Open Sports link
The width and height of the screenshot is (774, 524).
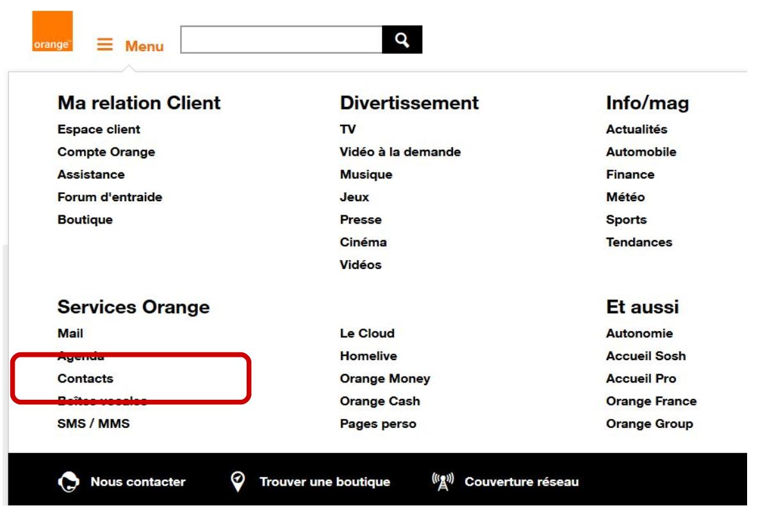tap(627, 220)
